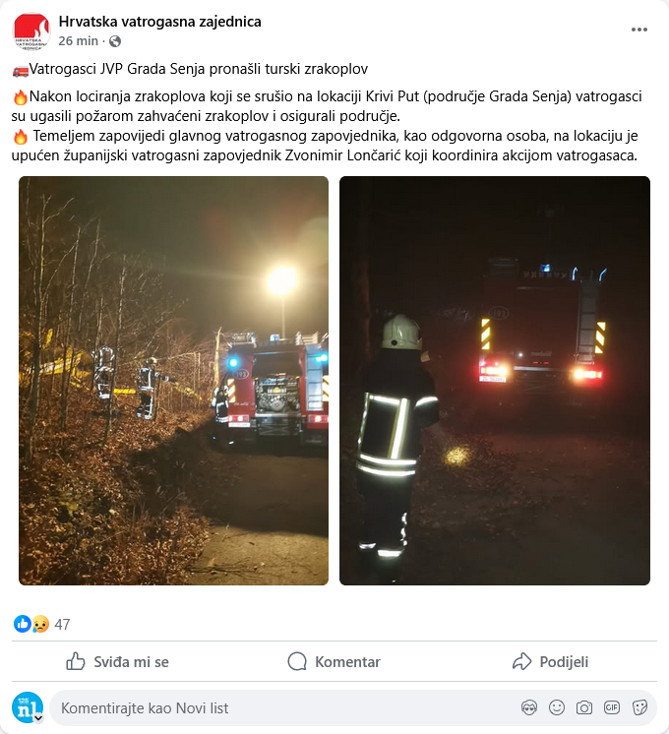
Task: Expand the Novi list commenting-as profile switcher
Action: click(x=38, y=717)
